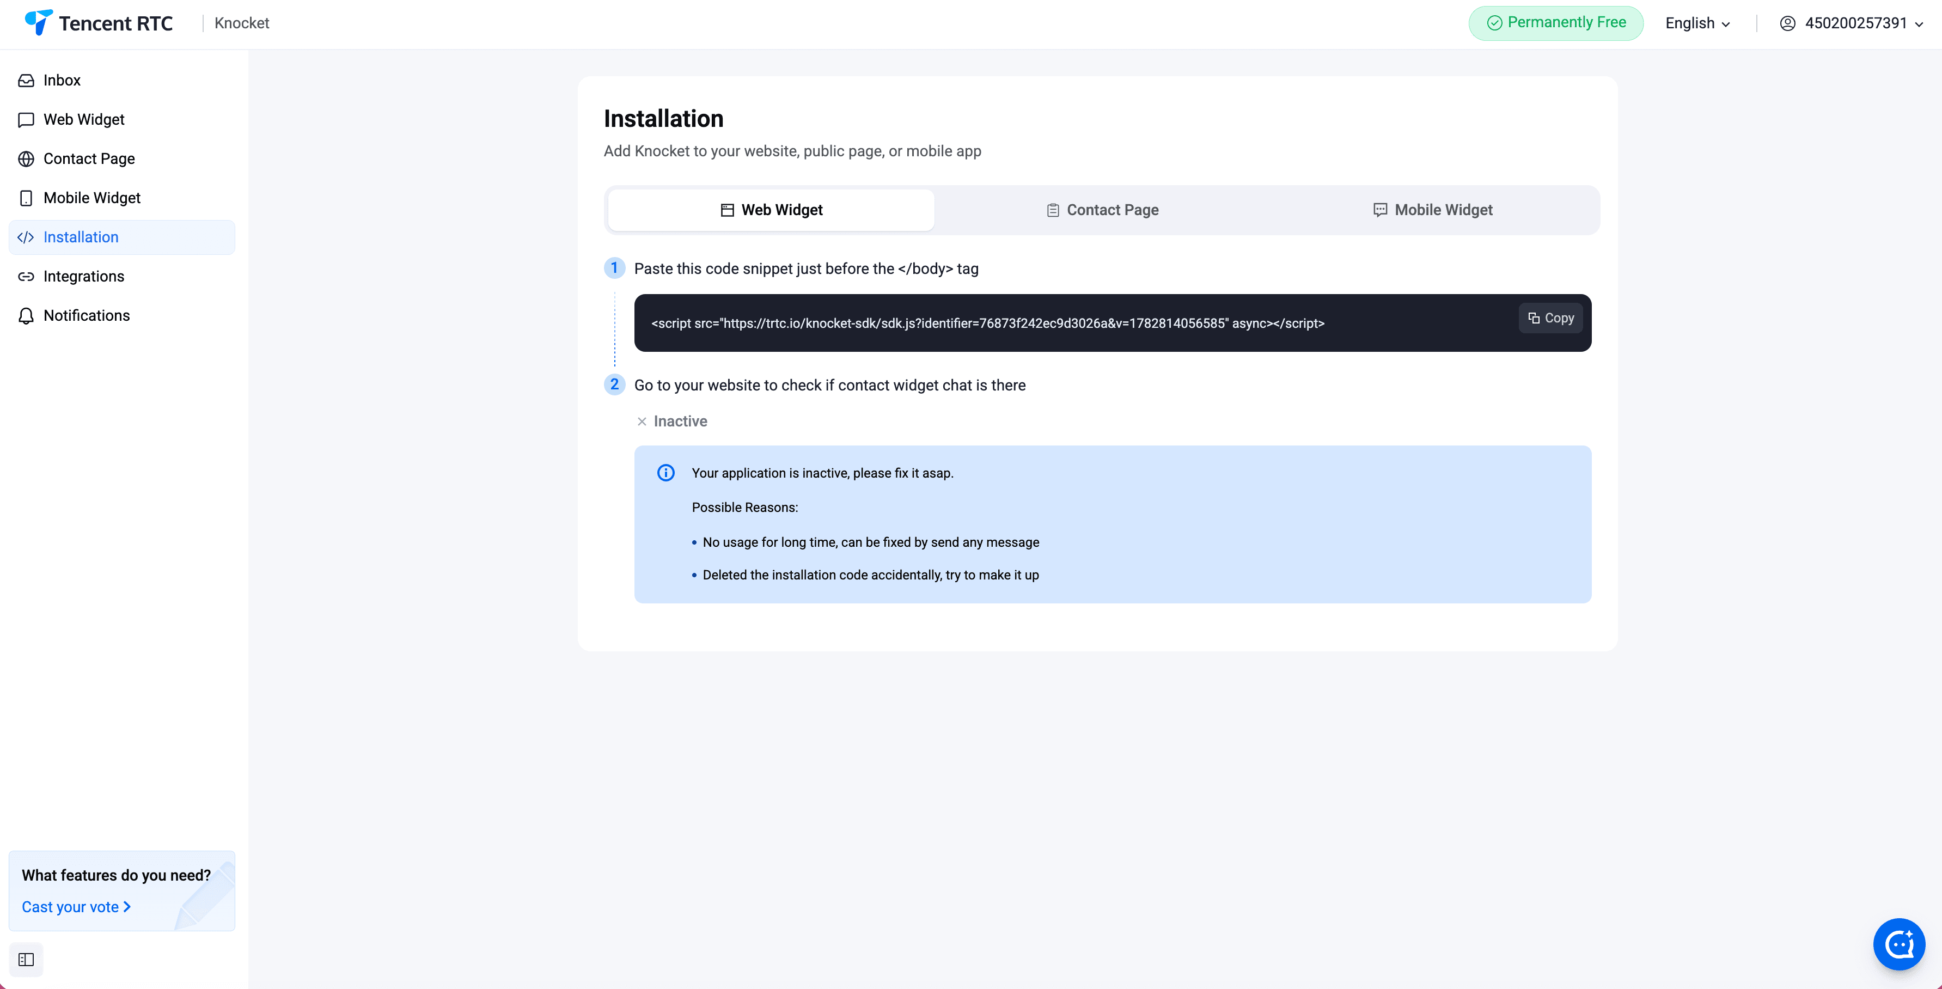Switch to the Contact Page tab

coord(1102,210)
